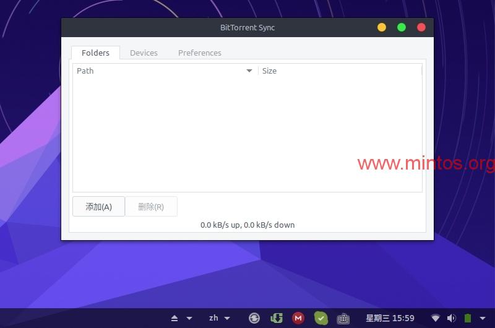Click the green checkmark update icon

coord(321,318)
